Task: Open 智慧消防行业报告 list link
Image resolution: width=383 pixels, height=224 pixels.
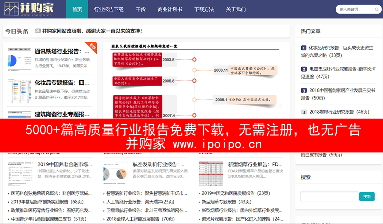Action: coord(147,193)
